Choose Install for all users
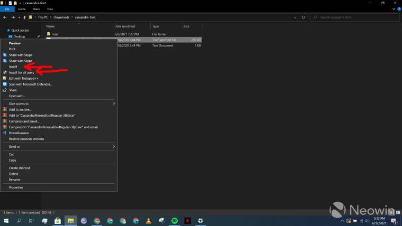402x226 pixels. [x=21, y=72]
